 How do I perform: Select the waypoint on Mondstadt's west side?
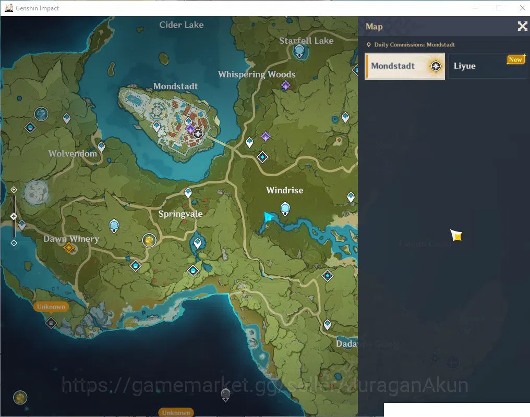coord(156,127)
